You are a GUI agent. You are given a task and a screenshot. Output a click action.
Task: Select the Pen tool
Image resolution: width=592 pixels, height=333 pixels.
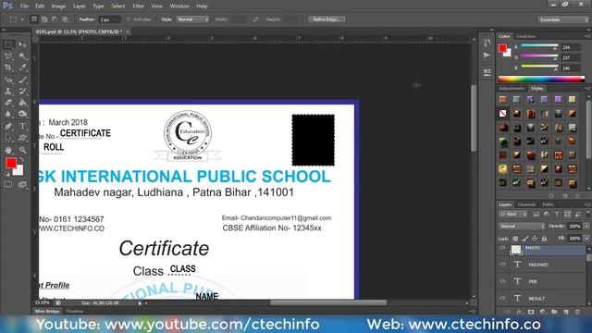pyautogui.click(x=8, y=126)
